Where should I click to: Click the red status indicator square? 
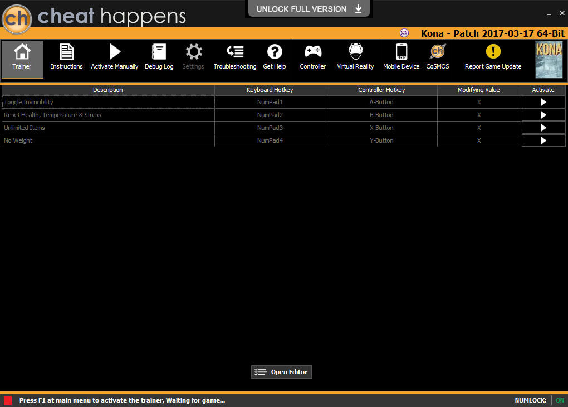click(x=8, y=400)
